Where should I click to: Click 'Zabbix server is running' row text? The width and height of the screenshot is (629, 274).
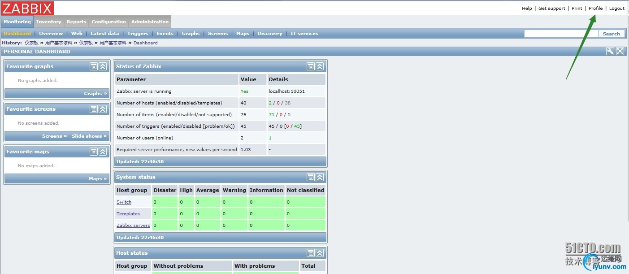pos(144,91)
